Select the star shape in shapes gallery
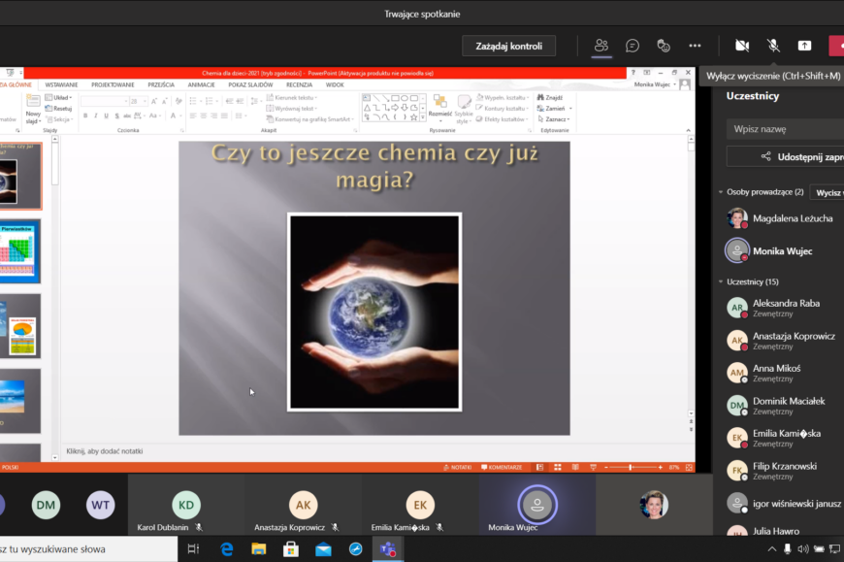The height and width of the screenshot is (562, 844). coord(414,116)
